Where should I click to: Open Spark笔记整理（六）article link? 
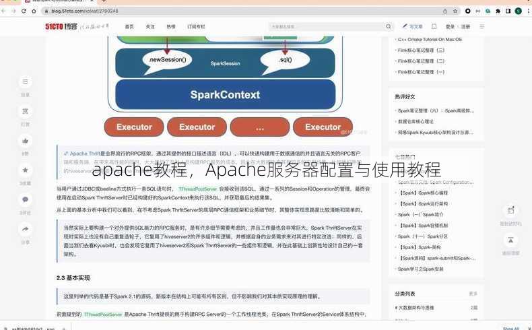coord(436,110)
